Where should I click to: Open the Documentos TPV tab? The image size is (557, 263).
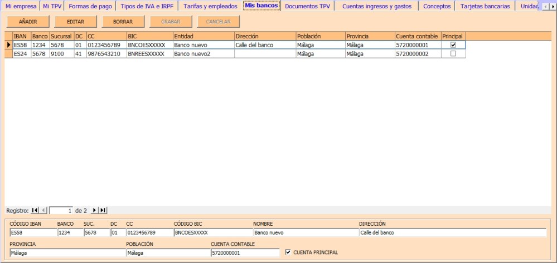tap(307, 6)
